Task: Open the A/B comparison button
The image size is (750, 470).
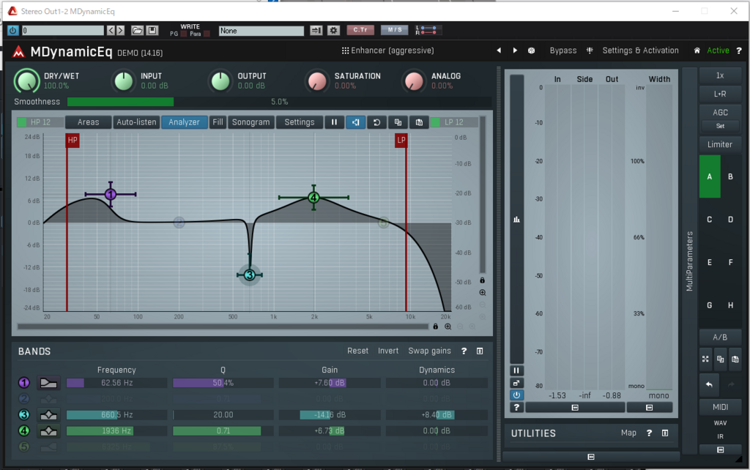Action: (x=720, y=337)
